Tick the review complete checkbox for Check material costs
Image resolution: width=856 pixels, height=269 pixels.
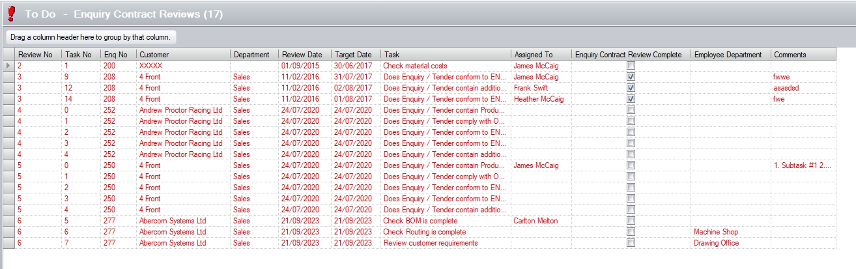[x=631, y=66]
